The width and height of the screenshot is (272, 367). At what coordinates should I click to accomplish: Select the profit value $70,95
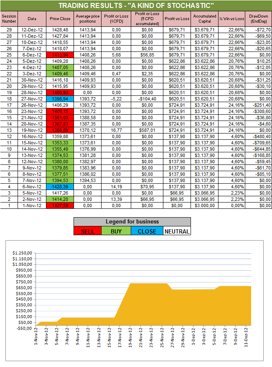click(x=147, y=187)
